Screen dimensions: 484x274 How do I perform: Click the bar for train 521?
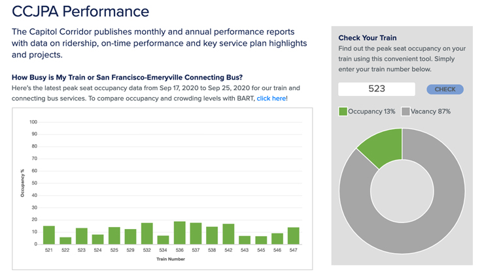49,236
